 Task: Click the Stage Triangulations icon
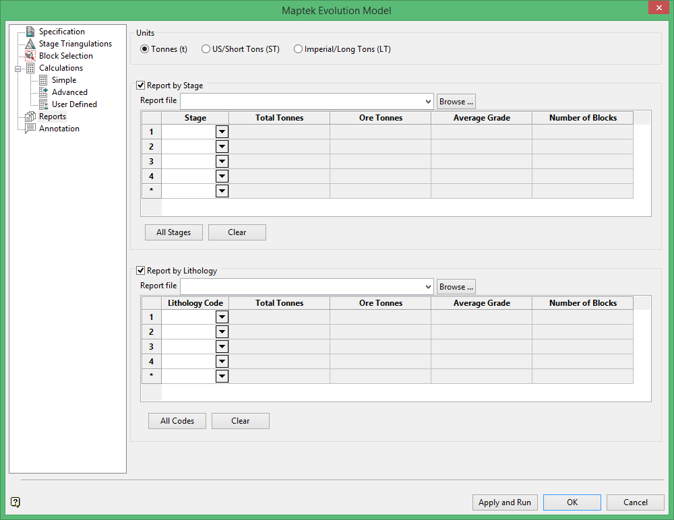30,44
